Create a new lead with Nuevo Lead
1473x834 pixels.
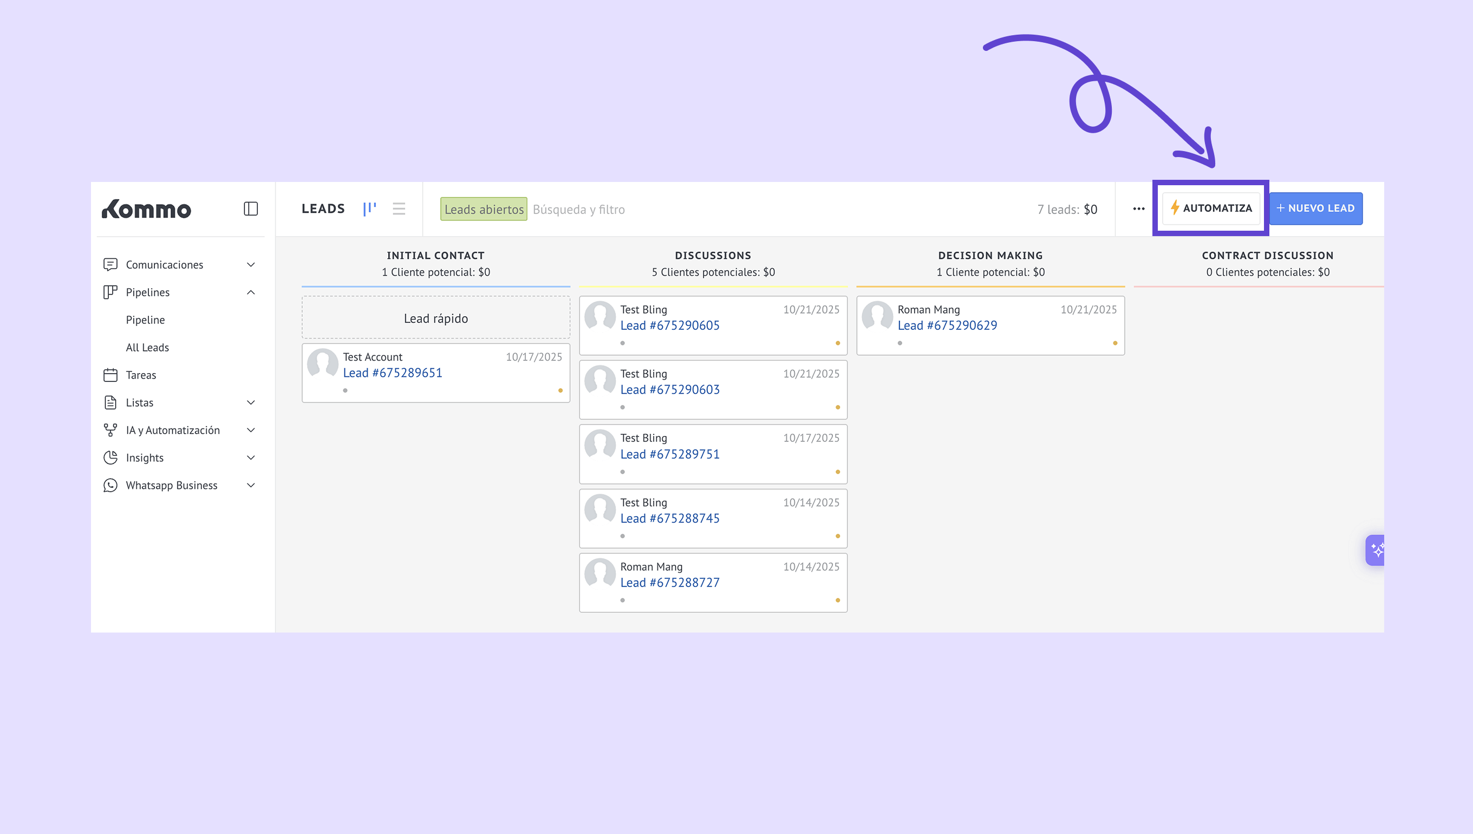(1315, 208)
